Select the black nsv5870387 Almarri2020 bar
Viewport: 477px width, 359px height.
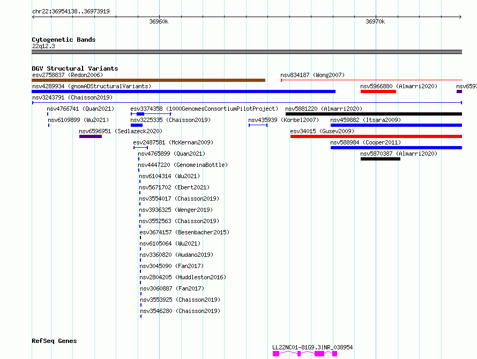[x=381, y=159]
